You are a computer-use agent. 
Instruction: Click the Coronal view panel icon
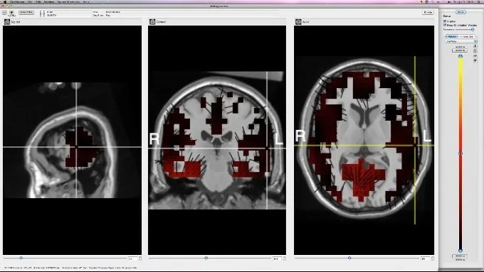pos(152,22)
